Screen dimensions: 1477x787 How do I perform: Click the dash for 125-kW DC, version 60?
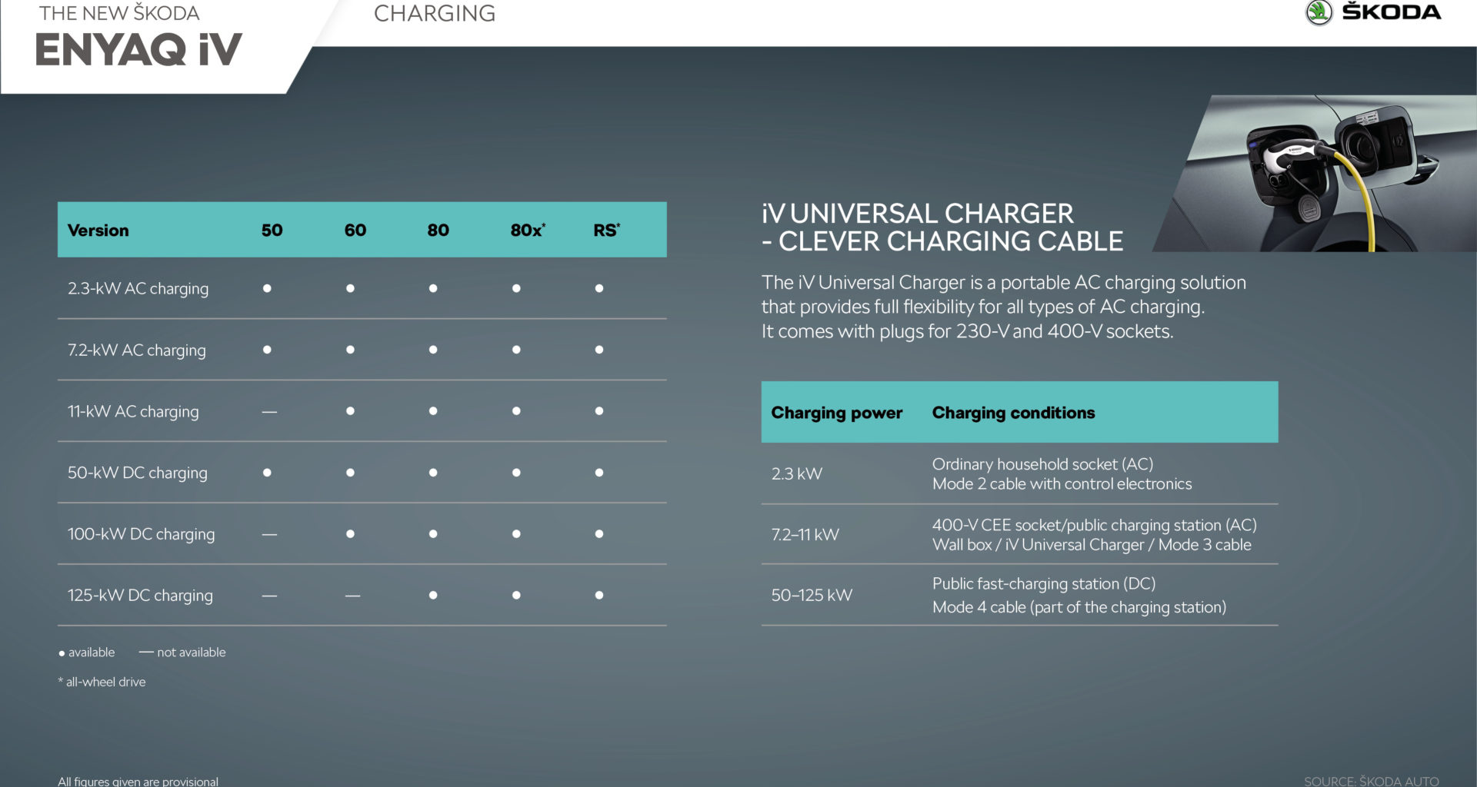pos(352,596)
